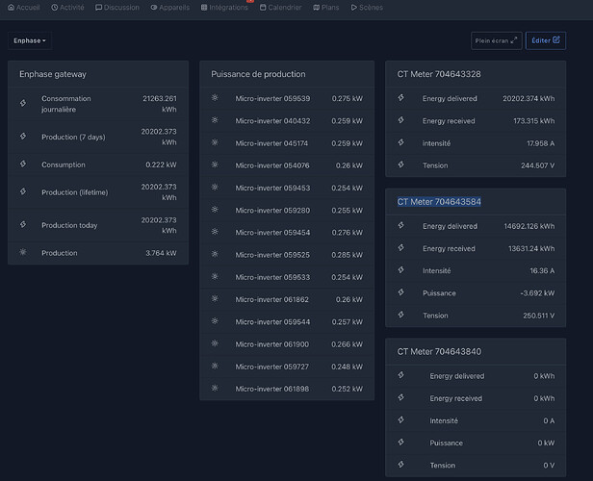Click sun icon of Micro-inverter 061898
Image resolution: width=593 pixels, height=481 pixels.
coord(215,388)
